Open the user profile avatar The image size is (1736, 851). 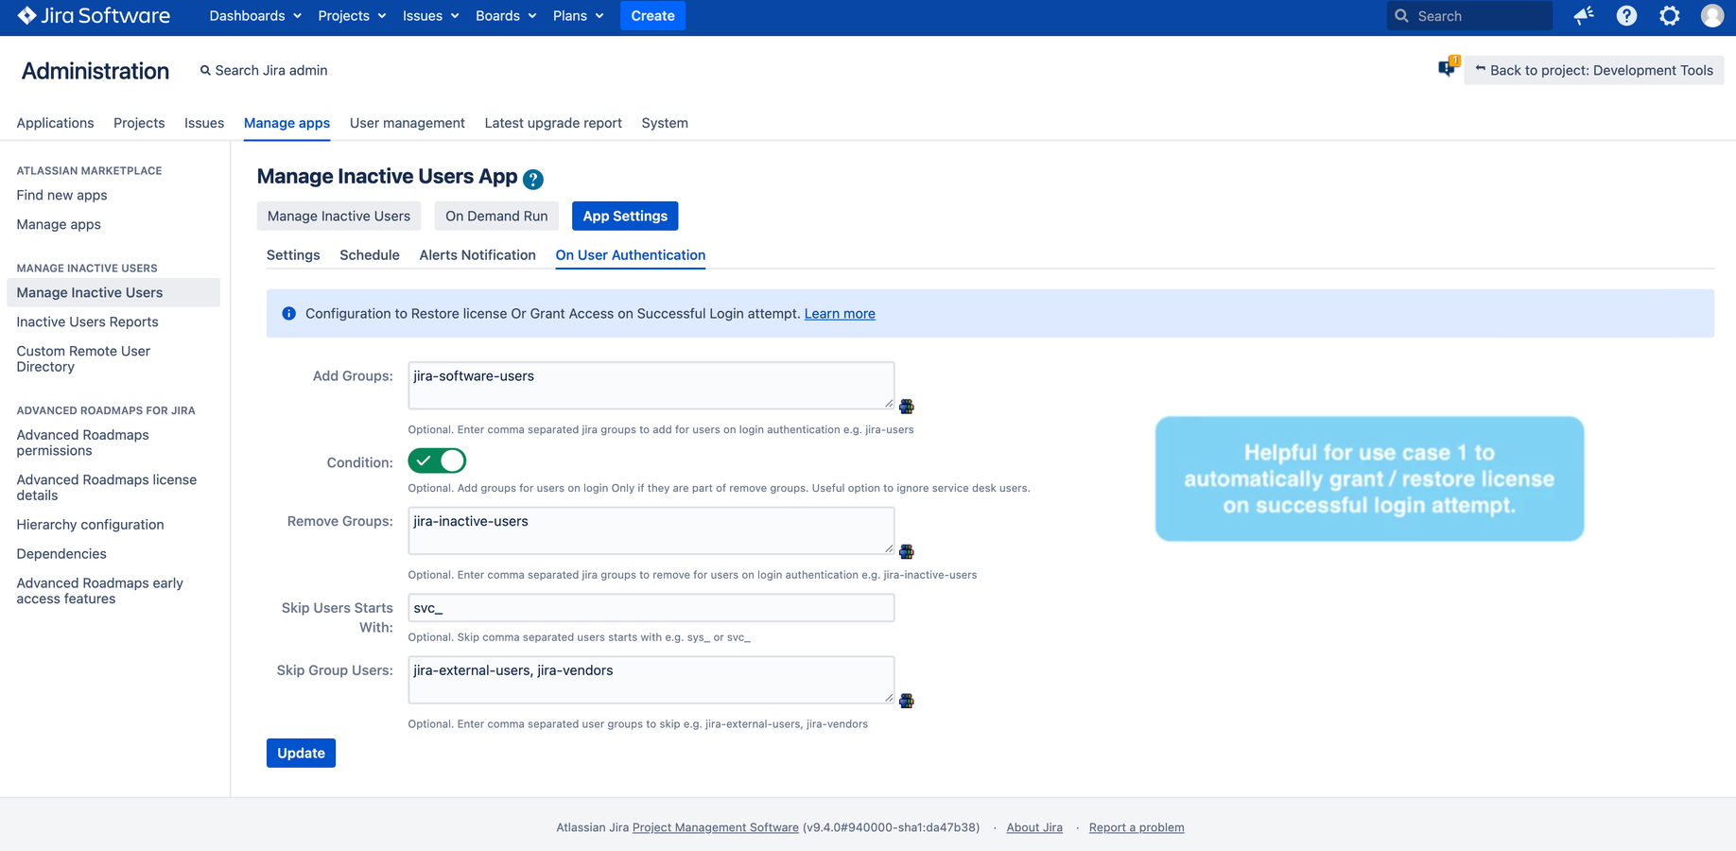point(1712,15)
